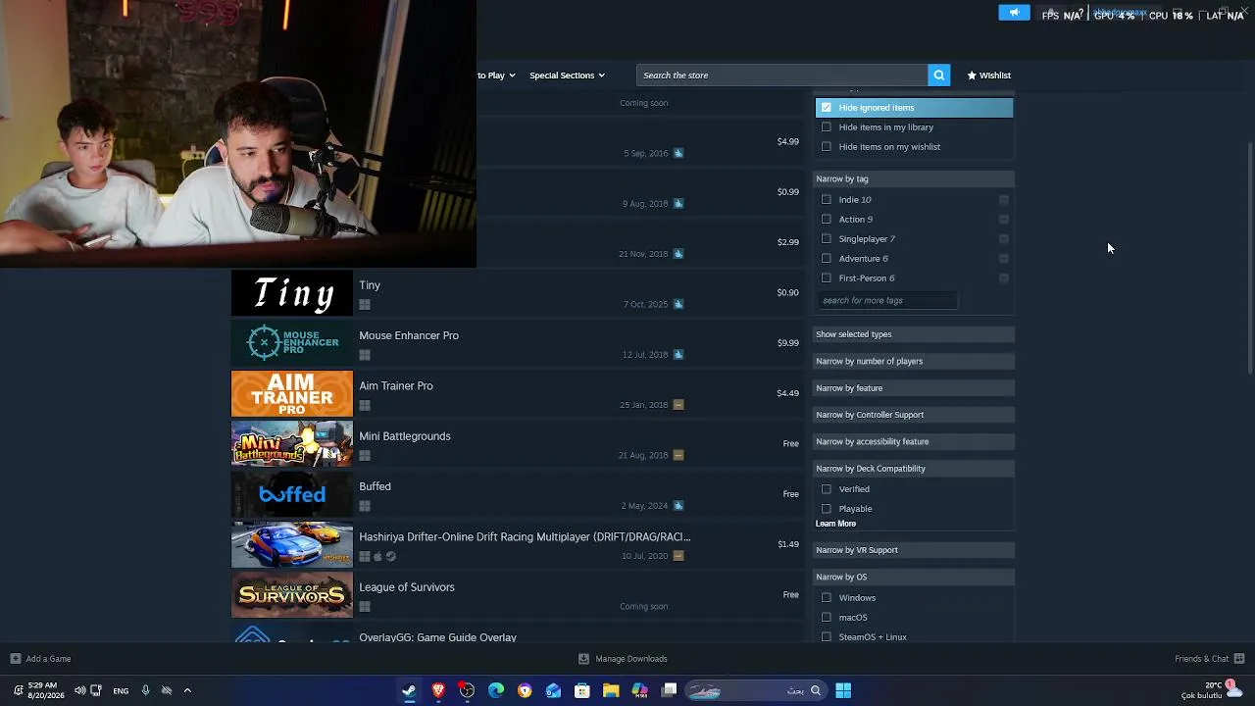The height and width of the screenshot is (706, 1255).
Task: Exclude the Singleplayer tag with its minus button
Action: pos(1003,239)
